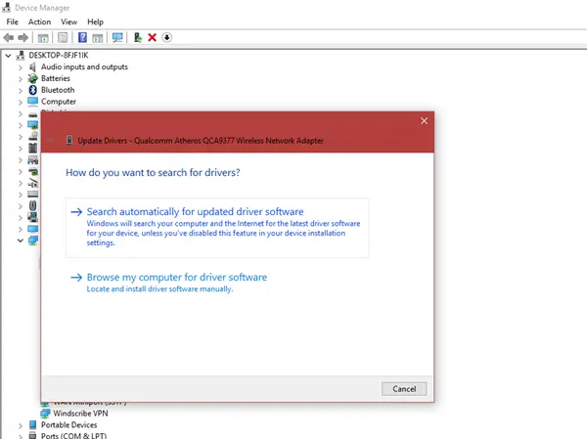
Task: Toggle the Show/Hide Console Tree toolbar icon
Action: point(43,37)
